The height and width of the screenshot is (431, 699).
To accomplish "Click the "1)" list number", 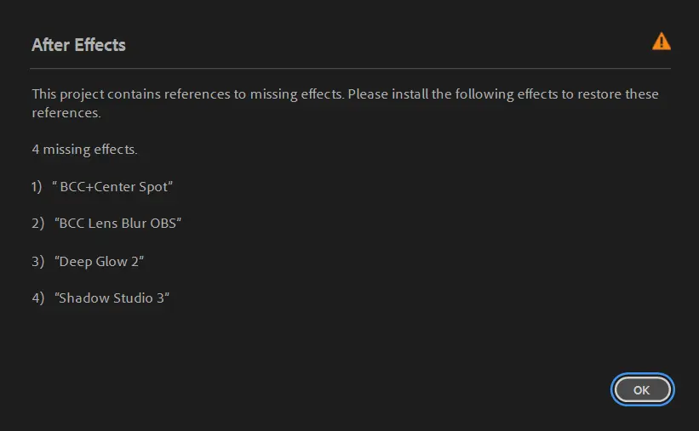I will tap(37, 187).
